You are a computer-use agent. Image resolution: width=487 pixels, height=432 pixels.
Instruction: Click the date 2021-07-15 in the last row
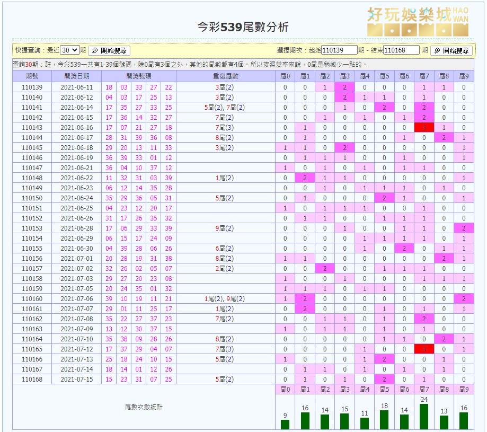pyautogui.click(x=77, y=379)
